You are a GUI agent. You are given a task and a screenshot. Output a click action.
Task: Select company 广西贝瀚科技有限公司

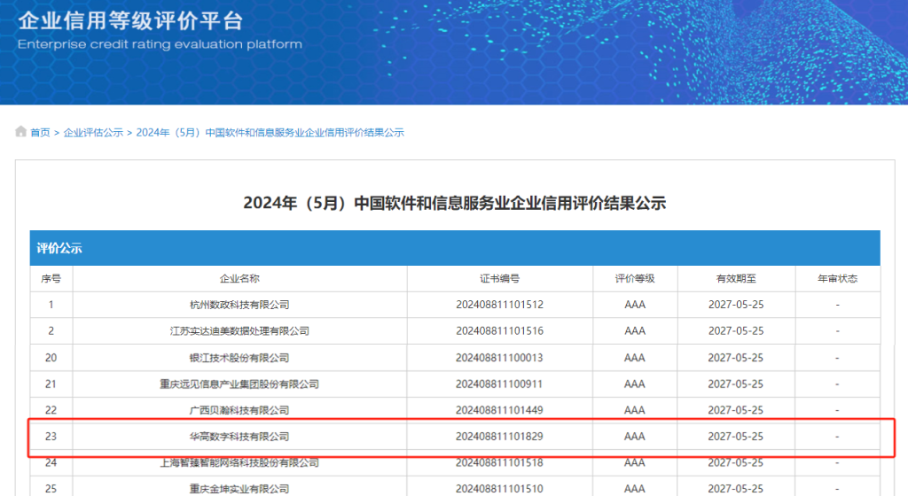tap(239, 410)
